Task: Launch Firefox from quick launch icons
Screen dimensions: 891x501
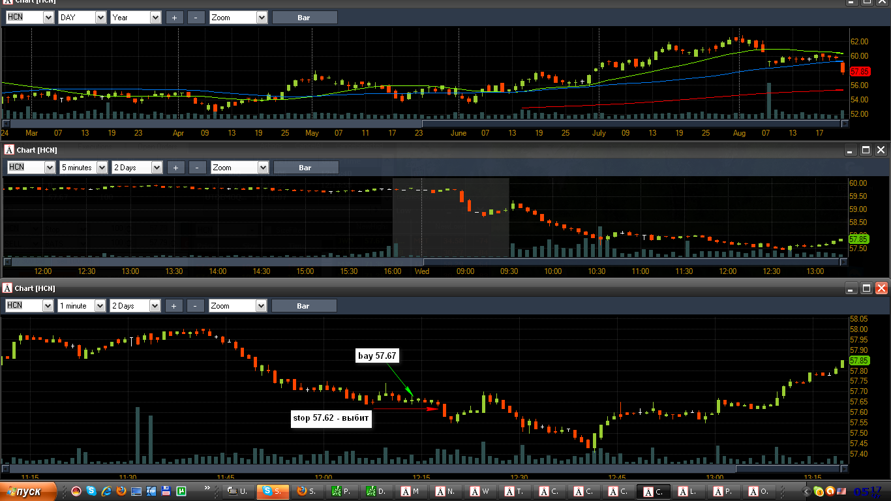Action: tap(121, 491)
